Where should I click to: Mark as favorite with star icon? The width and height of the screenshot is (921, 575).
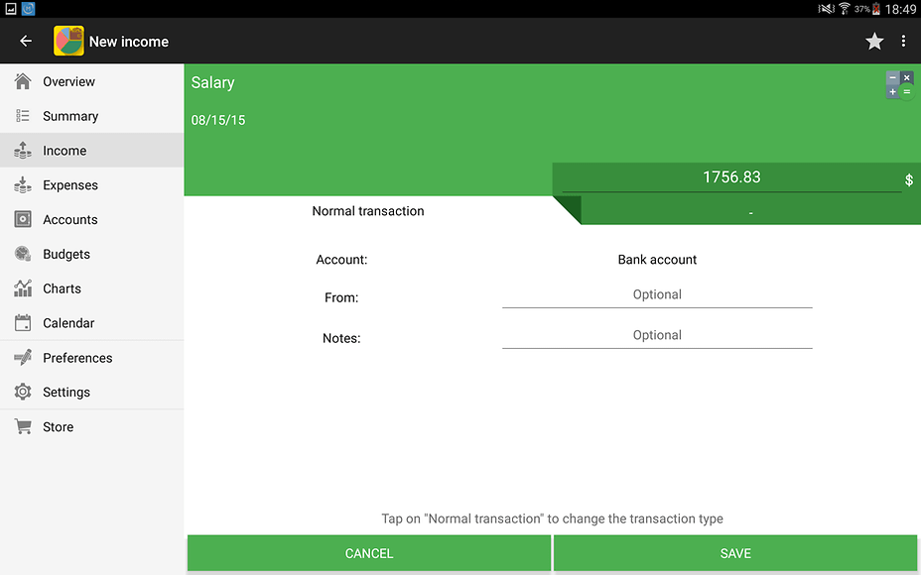874,41
